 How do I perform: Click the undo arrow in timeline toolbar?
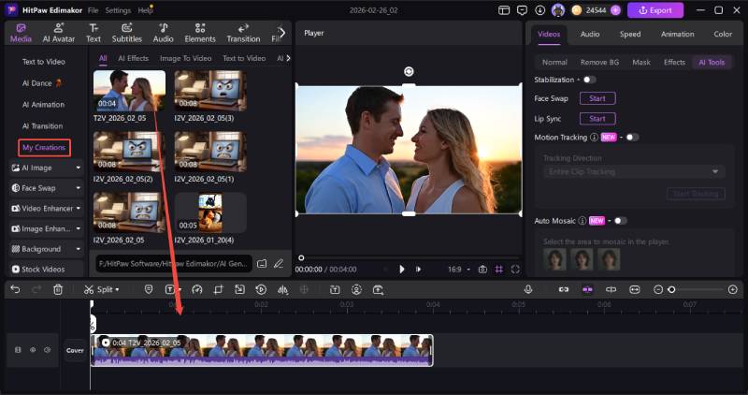click(x=15, y=290)
